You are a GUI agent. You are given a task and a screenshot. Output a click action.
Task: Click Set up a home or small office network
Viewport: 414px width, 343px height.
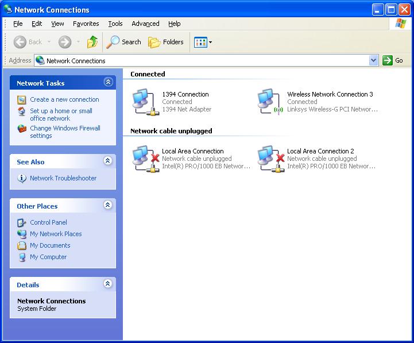[x=61, y=114]
